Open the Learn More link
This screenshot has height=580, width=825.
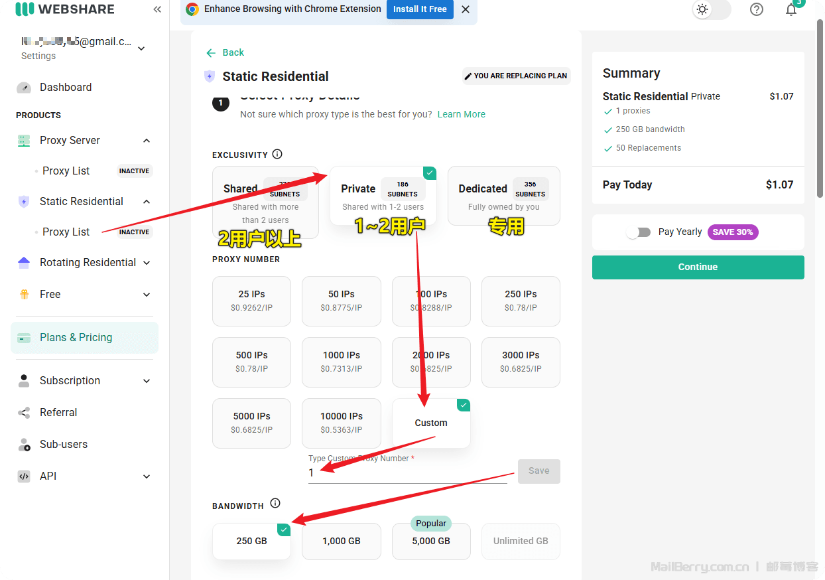(461, 114)
